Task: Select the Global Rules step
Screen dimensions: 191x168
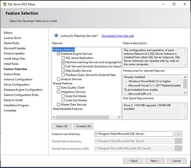Action: pyautogui.click(x=11, y=43)
